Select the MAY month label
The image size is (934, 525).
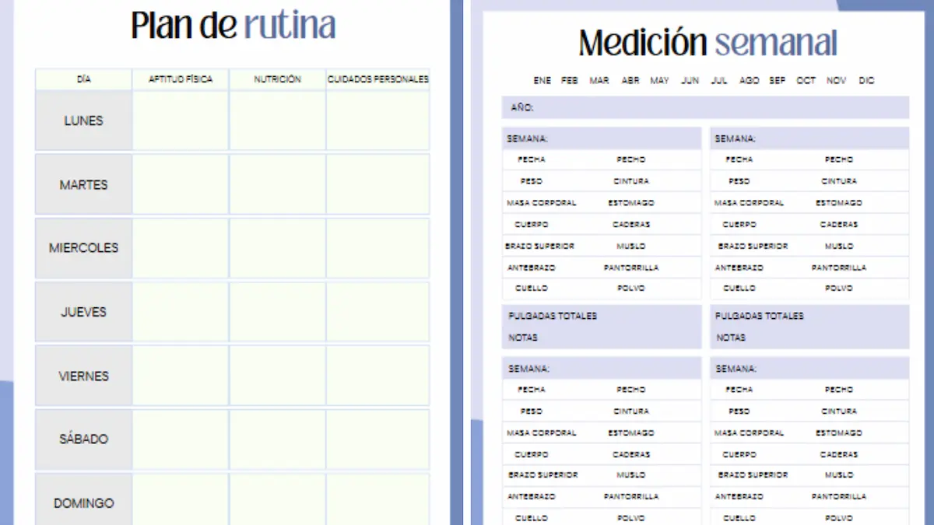click(x=659, y=81)
